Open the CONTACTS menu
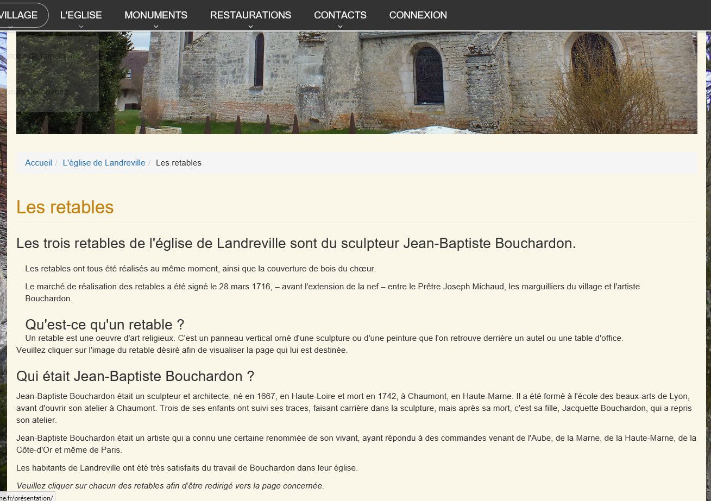The height and width of the screenshot is (501, 711). (x=340, y=15)
